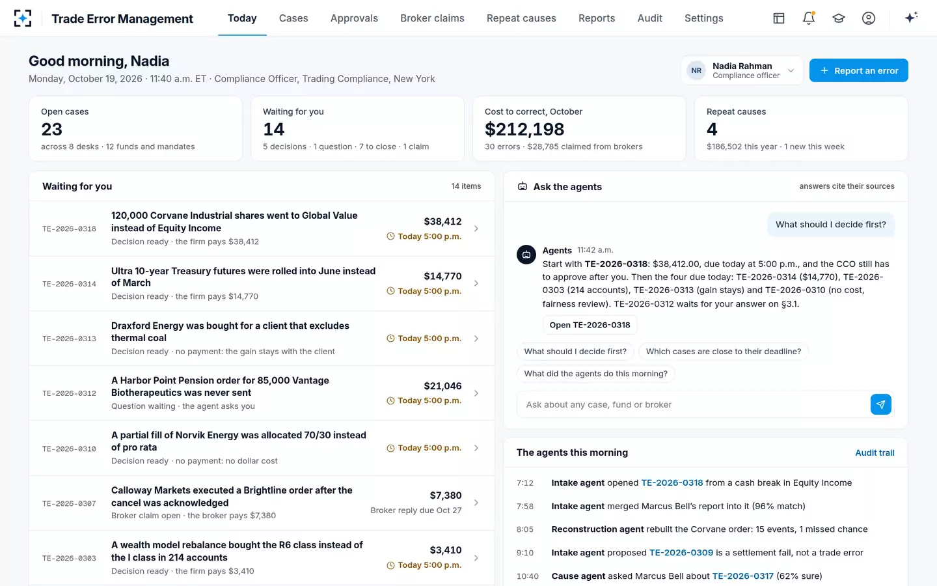Open the 'Cost to correct, October' summary card
The image size is (937, 586).
(579, 129)
